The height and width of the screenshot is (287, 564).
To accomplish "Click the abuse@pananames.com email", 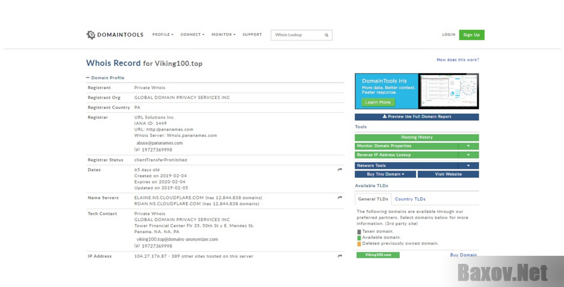I will pyautogui.click(x=160, y=143).
